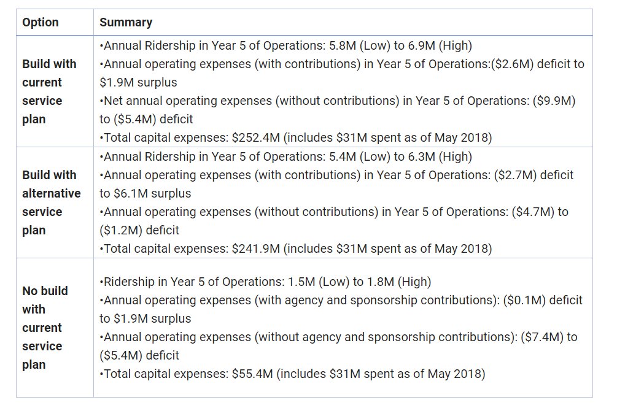Click the 1.5M to 1.8M ridership line
This screenshot has height=408, width=617.
click(x=265, y=282)
